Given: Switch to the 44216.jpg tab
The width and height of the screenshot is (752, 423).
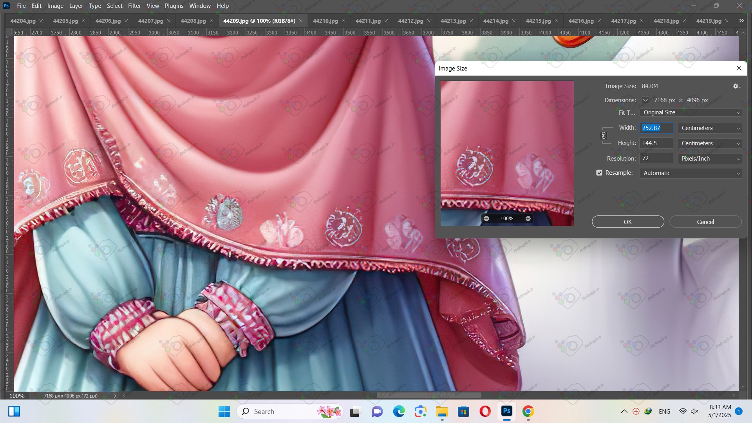Looking at the screenshot, I should 581,21.
